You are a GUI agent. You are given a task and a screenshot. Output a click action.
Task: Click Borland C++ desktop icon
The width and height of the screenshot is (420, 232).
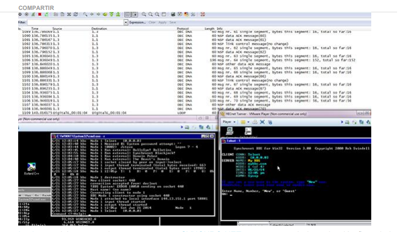31,169
